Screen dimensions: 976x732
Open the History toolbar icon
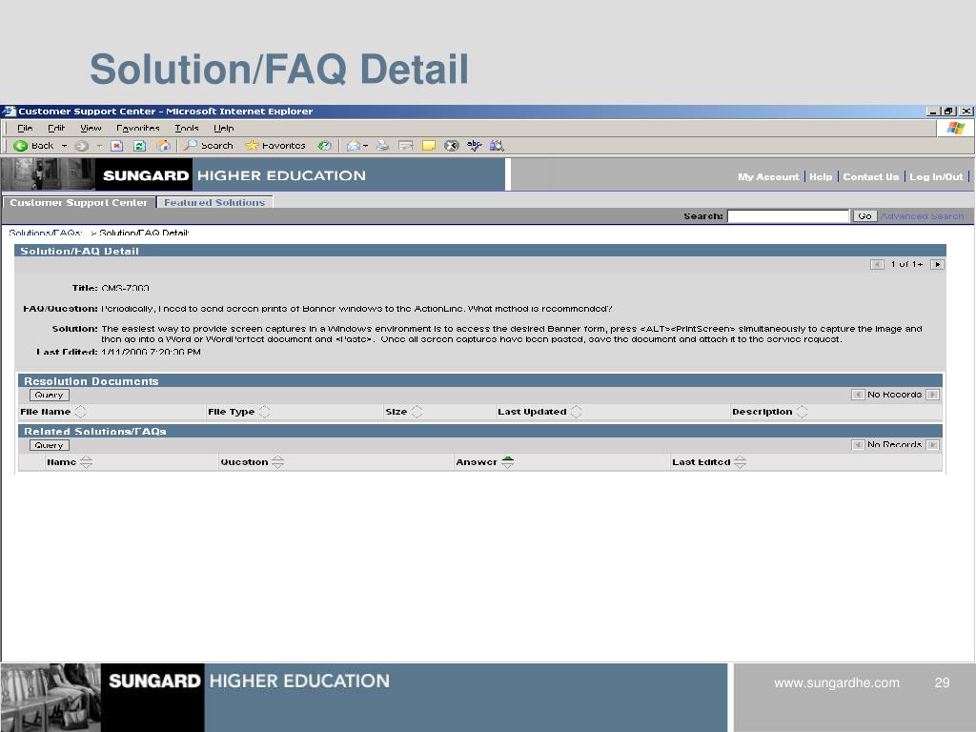point(324,146)
